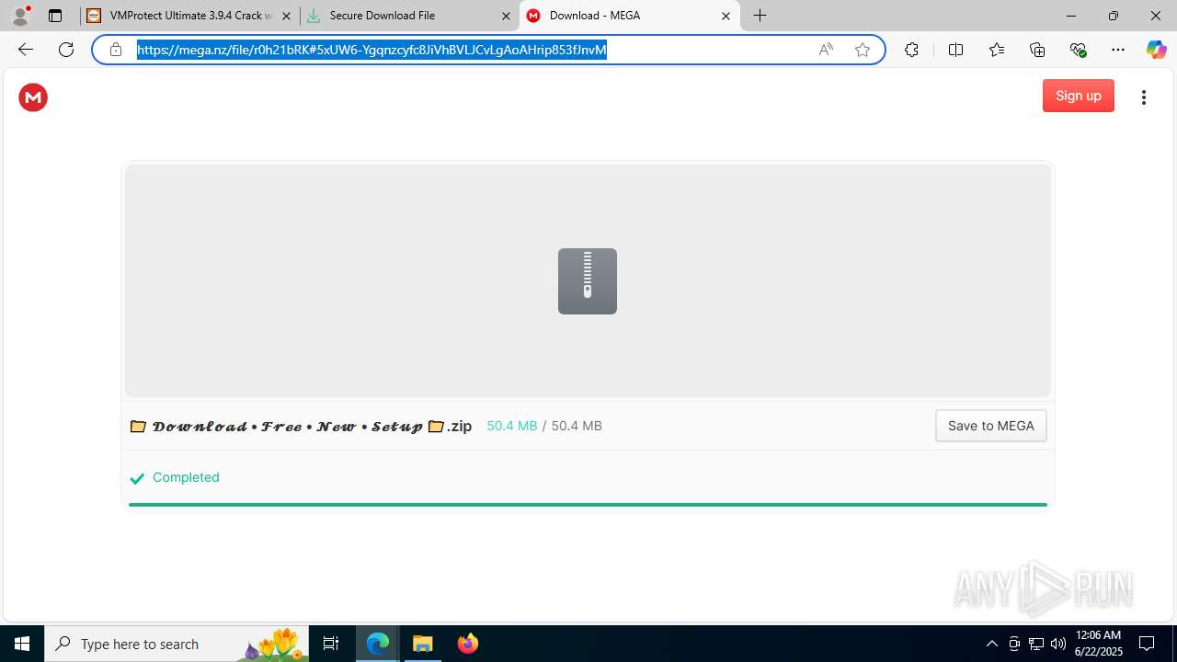Image resolution: width=1177 pixels, height=662 pixels.
Task: Go back to previous page
Action: 26,50
